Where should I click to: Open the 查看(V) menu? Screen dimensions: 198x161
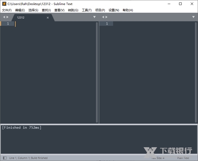point(59,10)
